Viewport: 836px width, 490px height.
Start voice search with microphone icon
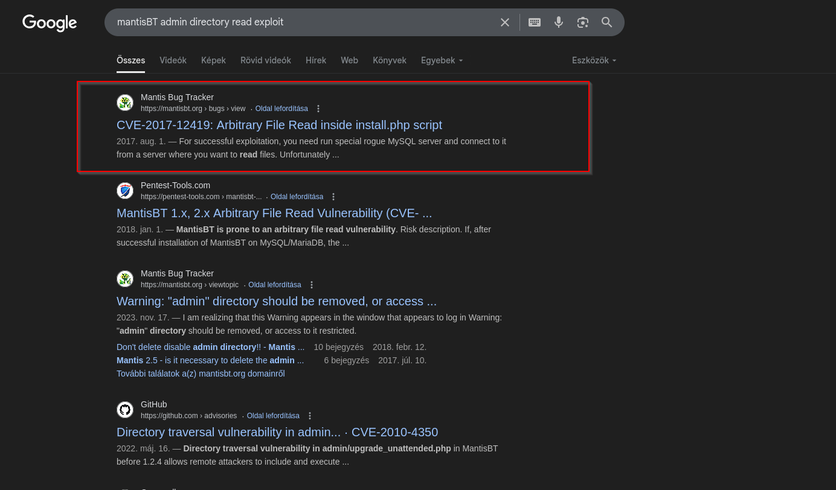559,22
